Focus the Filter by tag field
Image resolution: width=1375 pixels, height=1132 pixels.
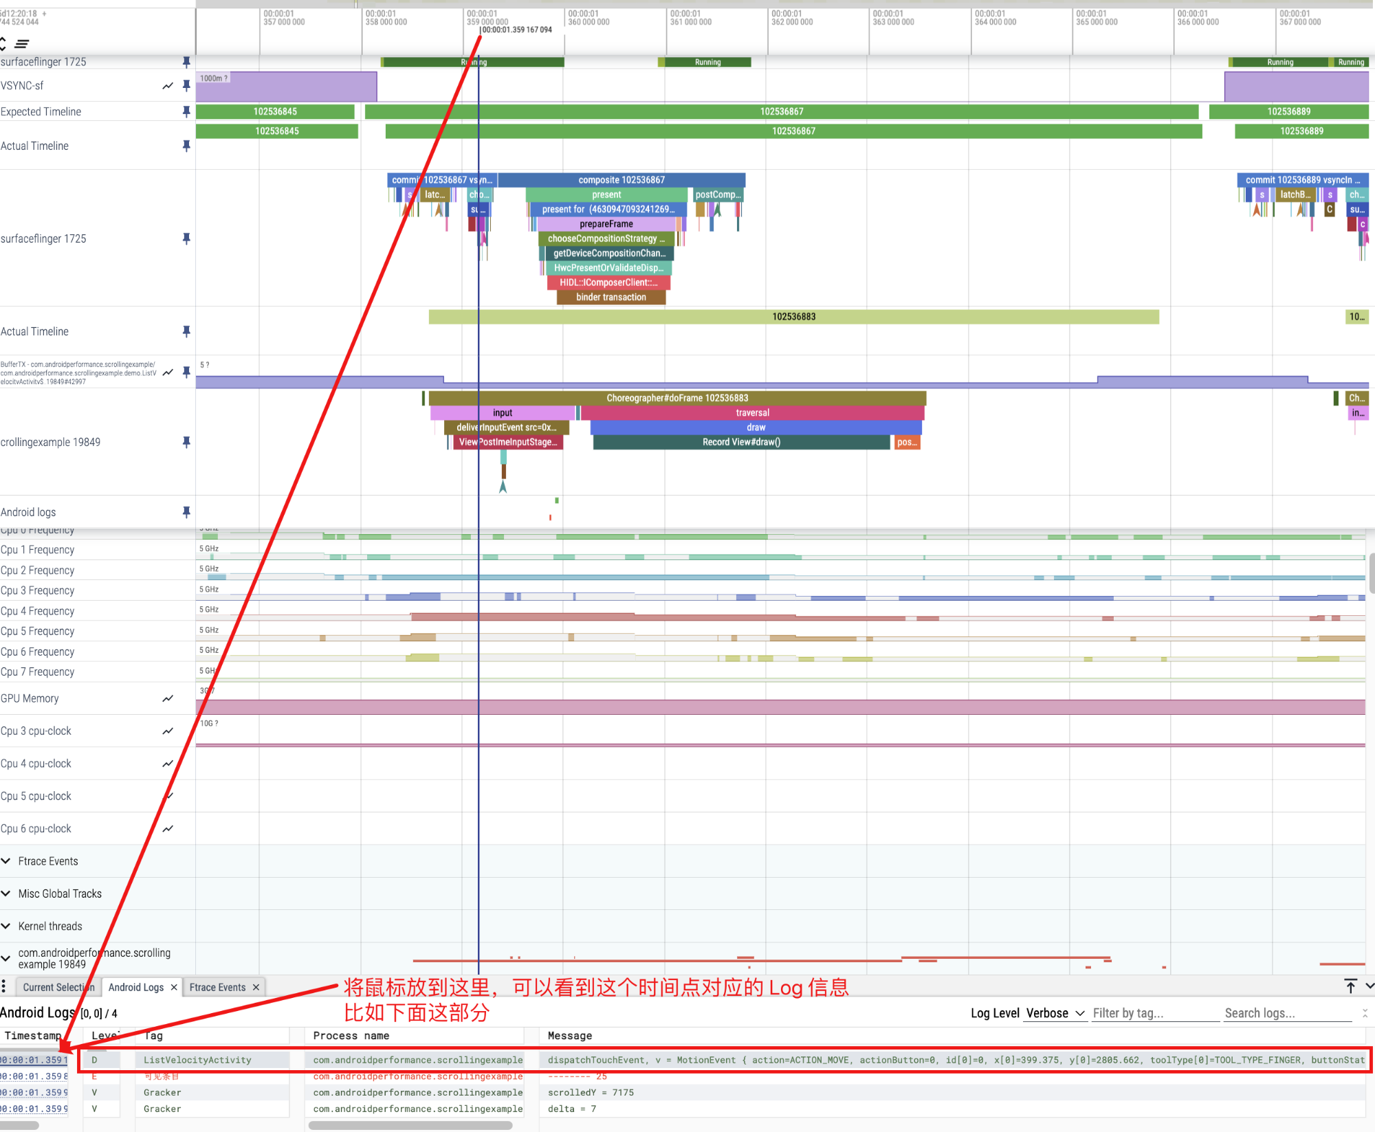[x=1154, y=1013]
